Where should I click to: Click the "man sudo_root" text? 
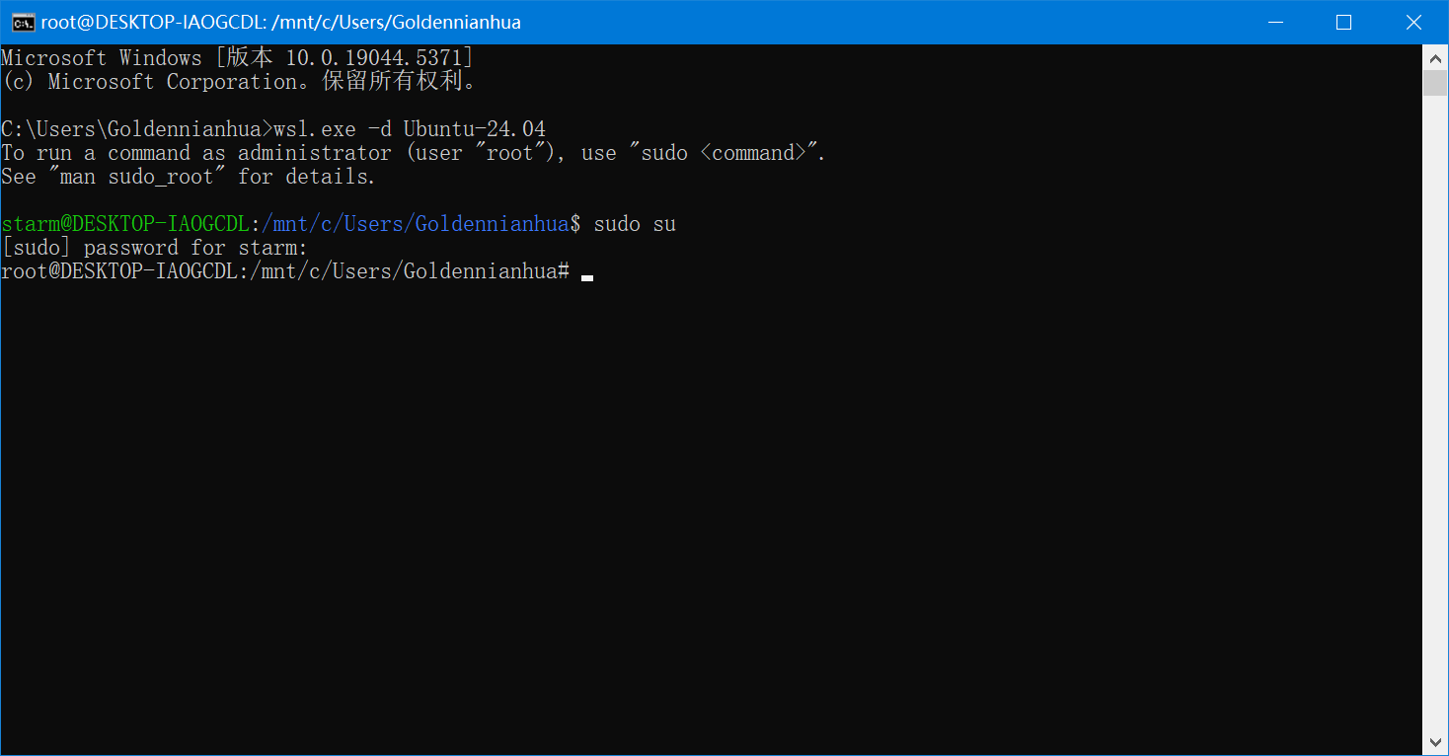coord(136,177)
